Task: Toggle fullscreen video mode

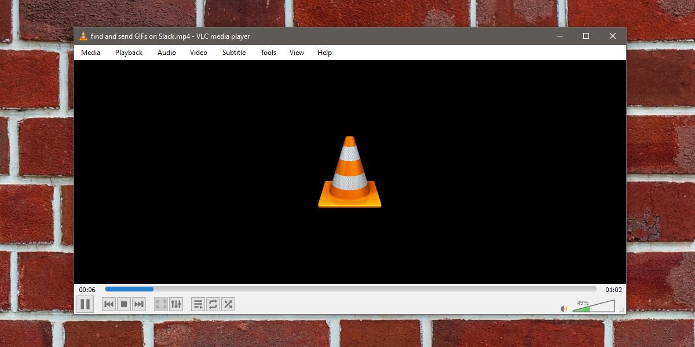Action: tap(161, 304)
